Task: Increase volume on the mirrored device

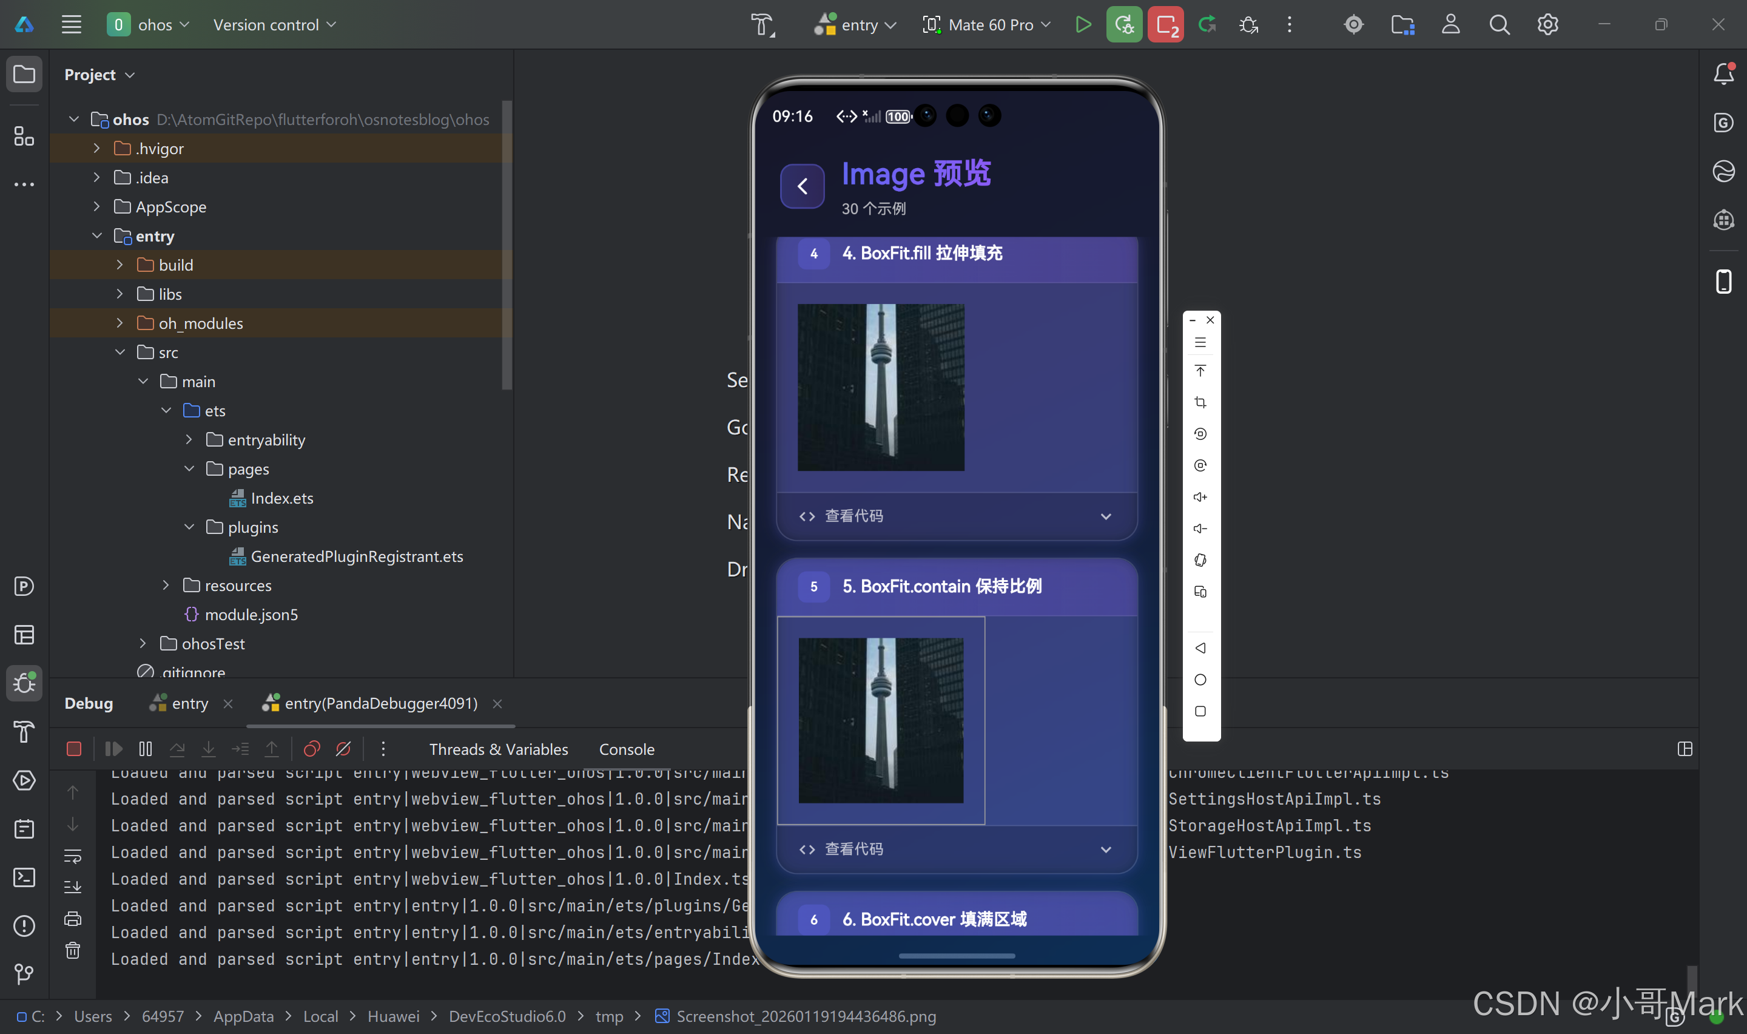Action: [1200, 496]
